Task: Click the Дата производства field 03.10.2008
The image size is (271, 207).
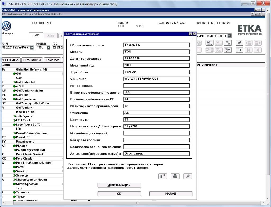Action: pos(156,59)
